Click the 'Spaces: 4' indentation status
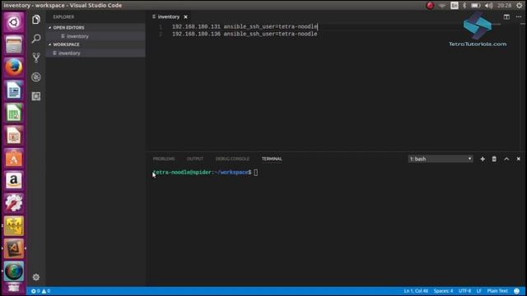Viewport: 527px width, 296px height. coord(443,291)
